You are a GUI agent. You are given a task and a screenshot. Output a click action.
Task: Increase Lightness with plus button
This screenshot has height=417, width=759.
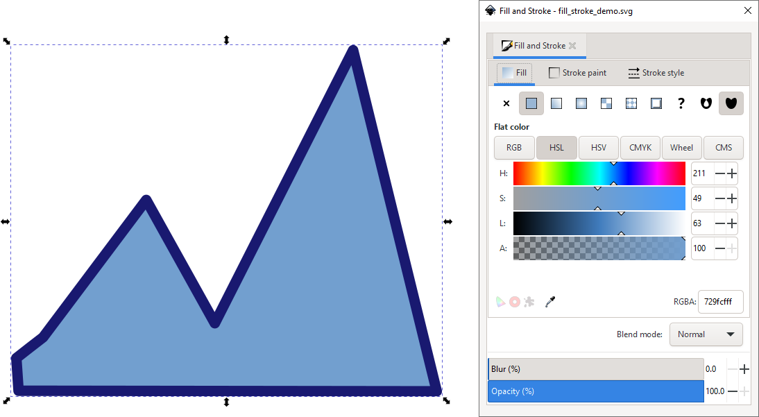tap(731, 223)
